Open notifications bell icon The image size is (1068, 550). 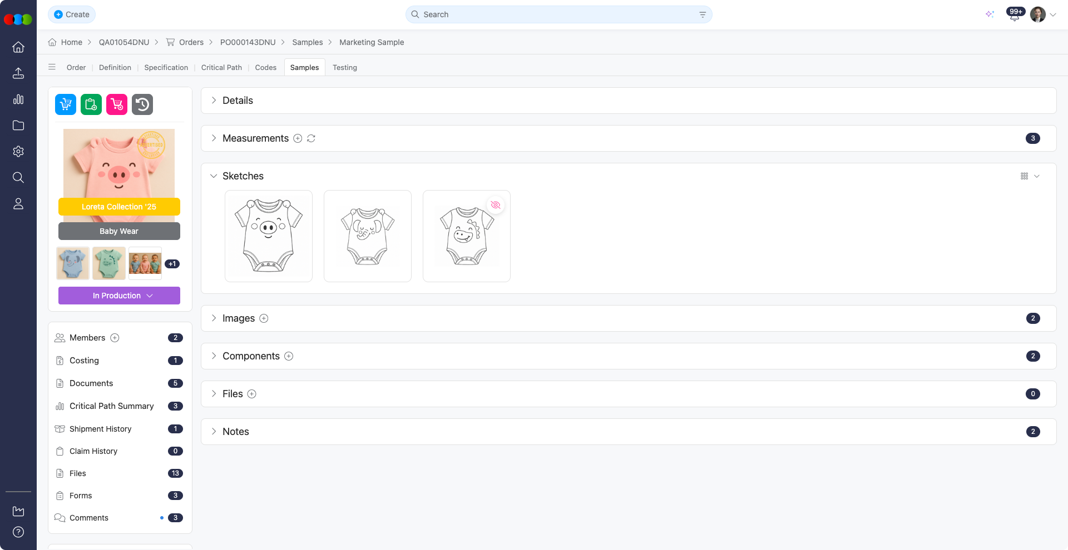[1014, 15]
